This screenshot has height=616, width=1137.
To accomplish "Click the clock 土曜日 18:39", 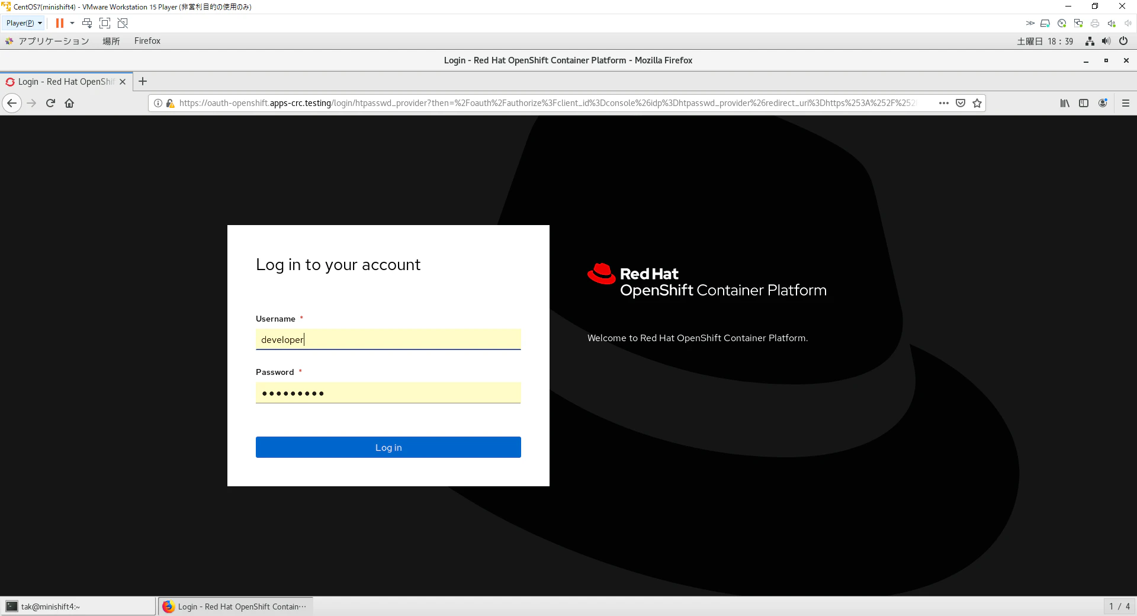I will [1045, 41].
